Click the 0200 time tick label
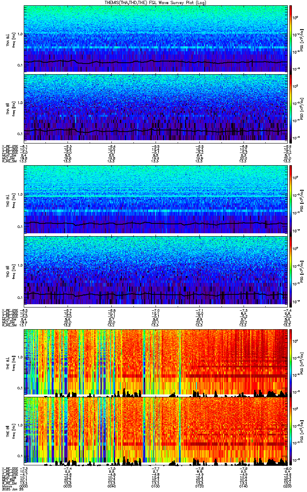The height and width of the screenshot is (492, 307). tap(287, 486)
